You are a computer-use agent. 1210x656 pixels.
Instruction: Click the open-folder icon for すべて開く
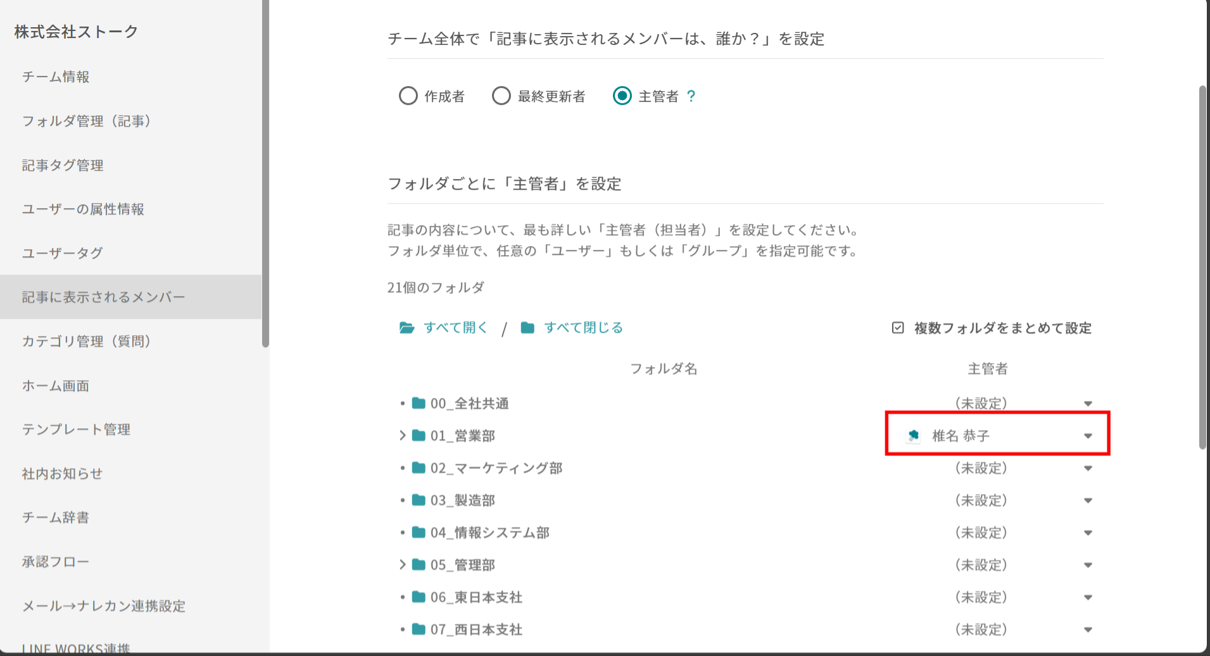[x=406, y=328]
